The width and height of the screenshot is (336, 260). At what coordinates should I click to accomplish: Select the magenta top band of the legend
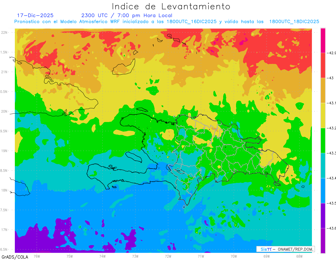[323, 40]
